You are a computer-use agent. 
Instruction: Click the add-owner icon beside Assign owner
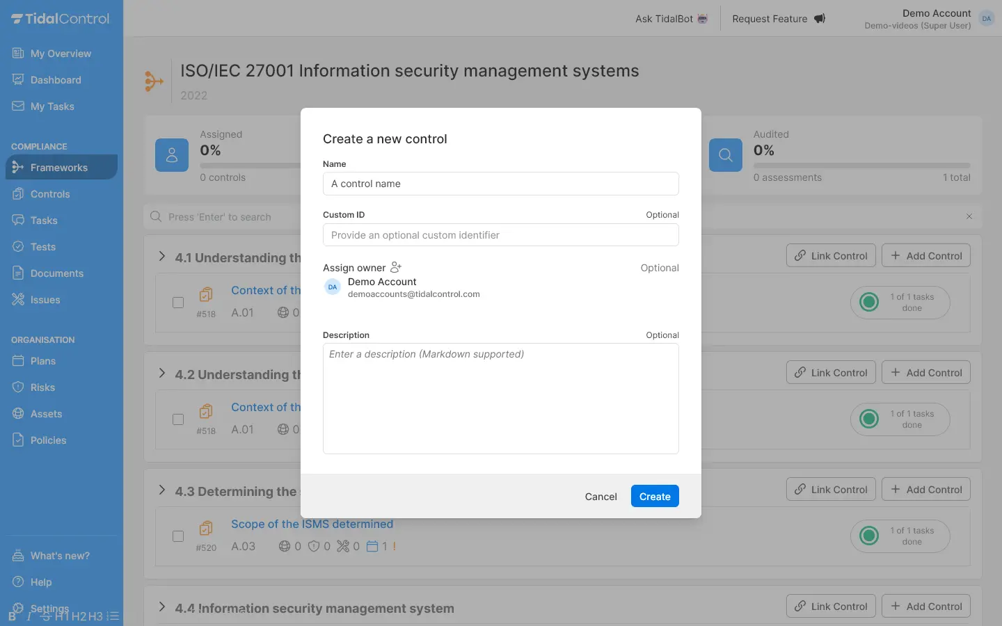pos(396,268)
